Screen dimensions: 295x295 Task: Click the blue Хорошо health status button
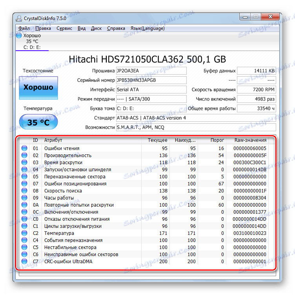[x=38, y=88]
